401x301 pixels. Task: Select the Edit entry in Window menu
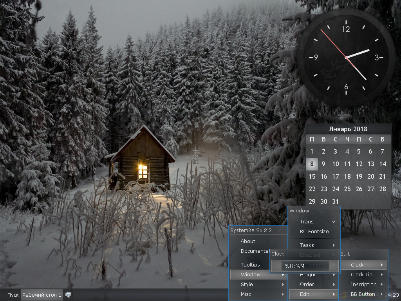[x=314, y=294]
